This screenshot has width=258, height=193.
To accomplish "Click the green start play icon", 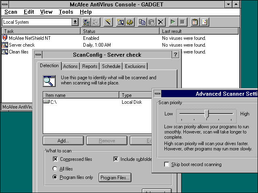I will point(173,22).
